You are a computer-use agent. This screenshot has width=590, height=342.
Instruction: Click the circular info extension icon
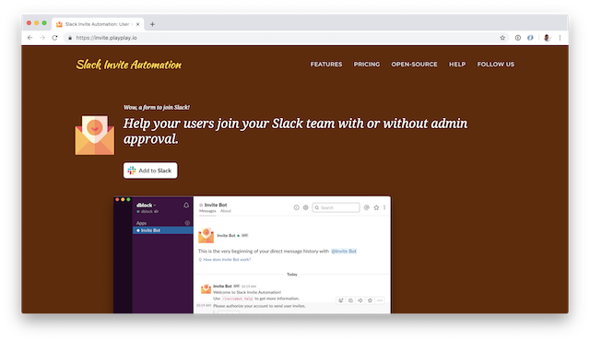[518, 38]
